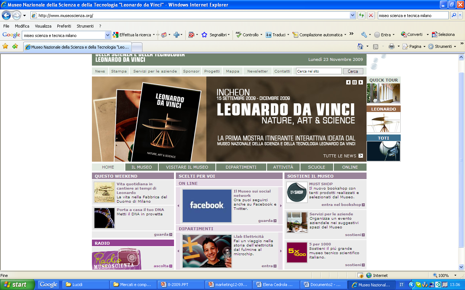Click previous slide arrow on banner

click(x=348, y=82)
